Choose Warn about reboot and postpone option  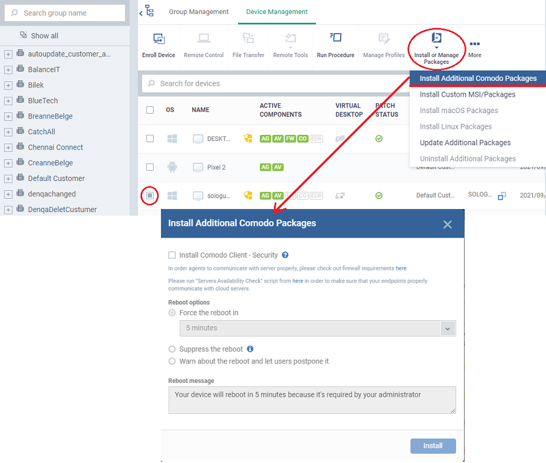(172, 362)
